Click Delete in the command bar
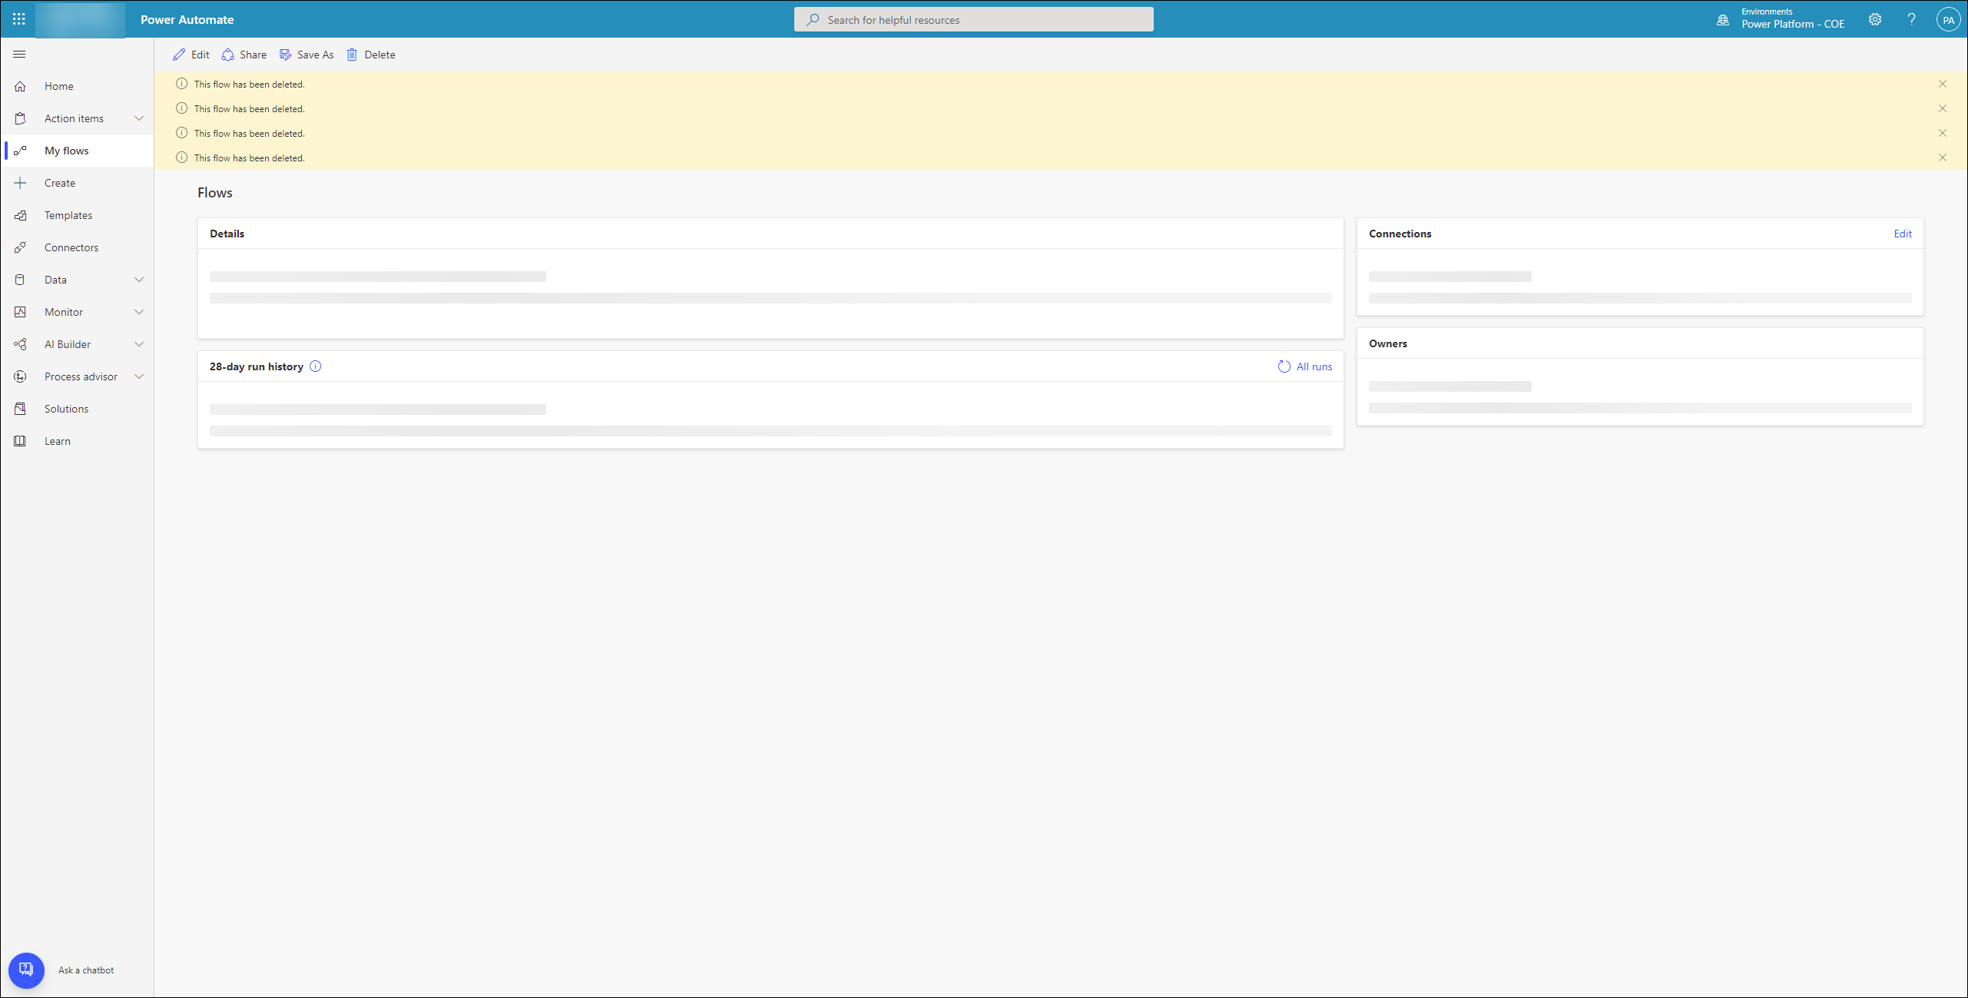The height and width of the screenshot is (998, 1968). 371,55
